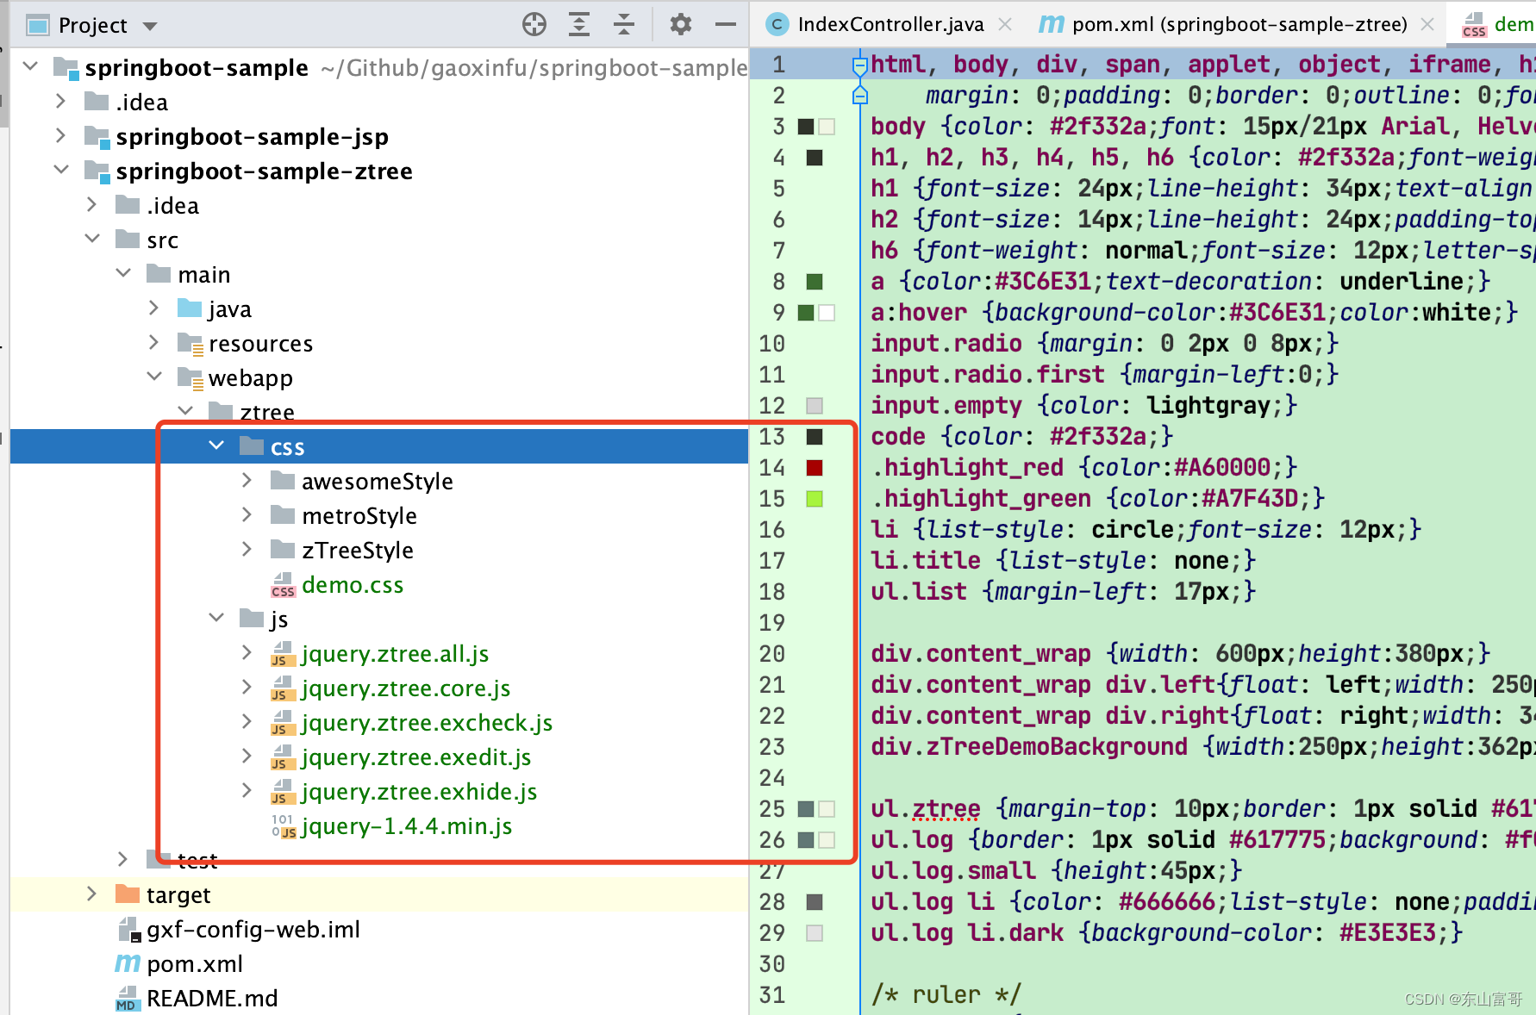Click the orange target folder icon
Viewport: 1536px width, 1015px height.
tap(128, 894)
